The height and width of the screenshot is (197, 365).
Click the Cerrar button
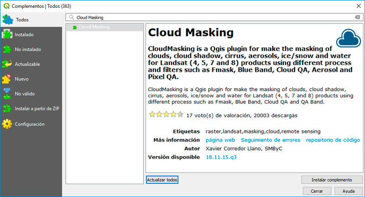[317, 191]
